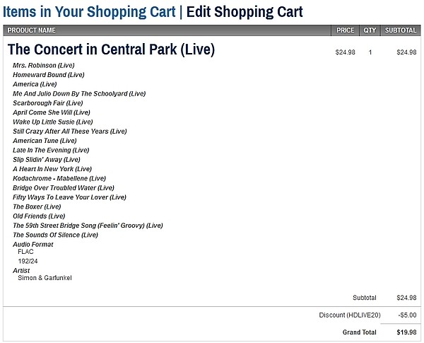Click the Simon & Garfunkel artist name
Image resolution: width=424 pixels, height=343 pixels.
tap(45, 278)
